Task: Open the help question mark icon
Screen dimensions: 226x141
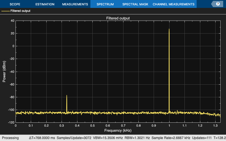Action: click(x=218, y=4)
